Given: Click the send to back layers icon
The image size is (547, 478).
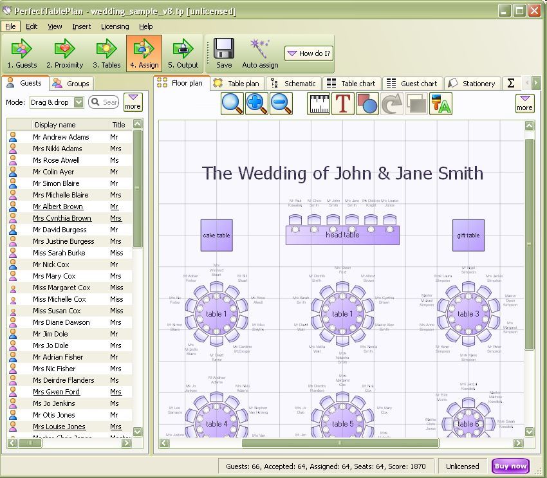Looking at the screenshot, I should pyautogui.click(x=416, y=104).
